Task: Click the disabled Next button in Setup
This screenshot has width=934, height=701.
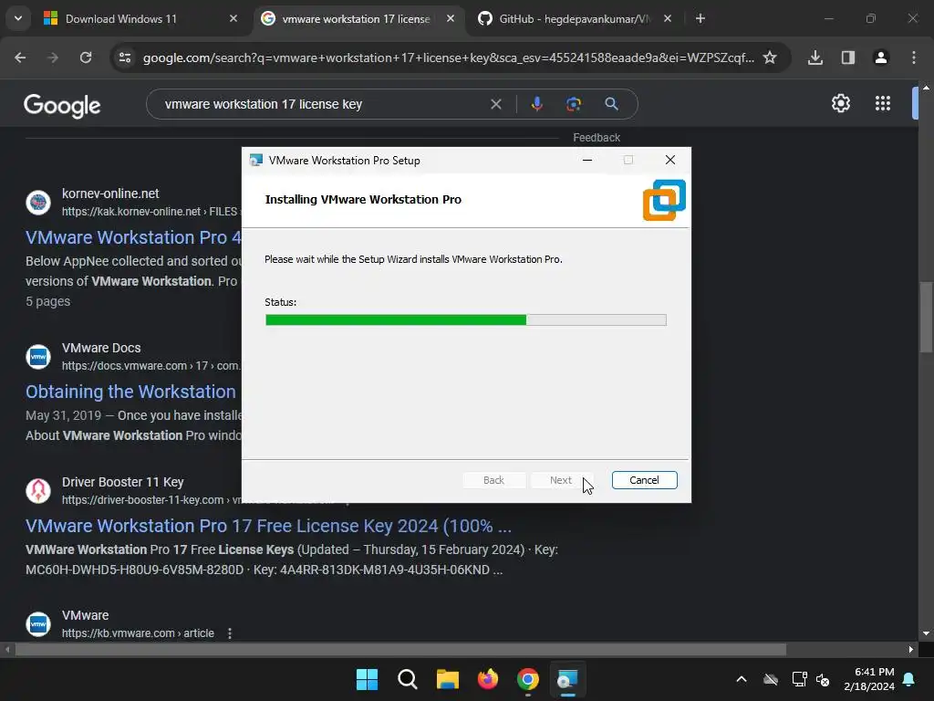Action: coord(561,480)
